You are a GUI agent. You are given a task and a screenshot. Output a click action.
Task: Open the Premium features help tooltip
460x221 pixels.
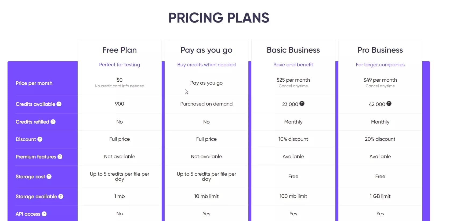[x=60, y=157]
